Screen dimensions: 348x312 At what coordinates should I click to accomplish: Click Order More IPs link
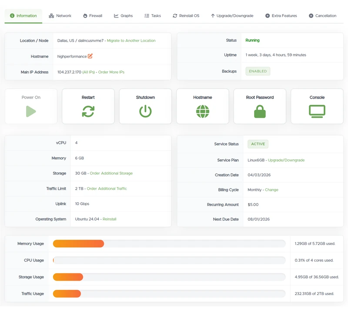click(x=111, y=72)
